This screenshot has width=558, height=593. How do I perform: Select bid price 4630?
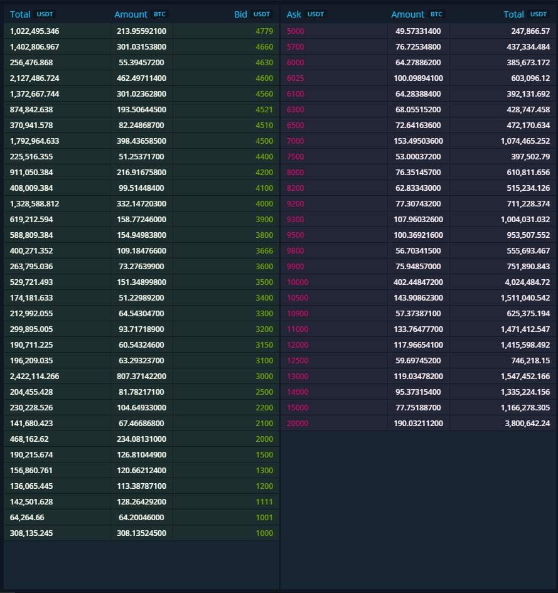[x=264, y=62]
